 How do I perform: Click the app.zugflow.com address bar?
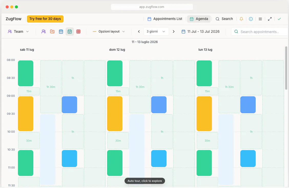coord(152,7)
